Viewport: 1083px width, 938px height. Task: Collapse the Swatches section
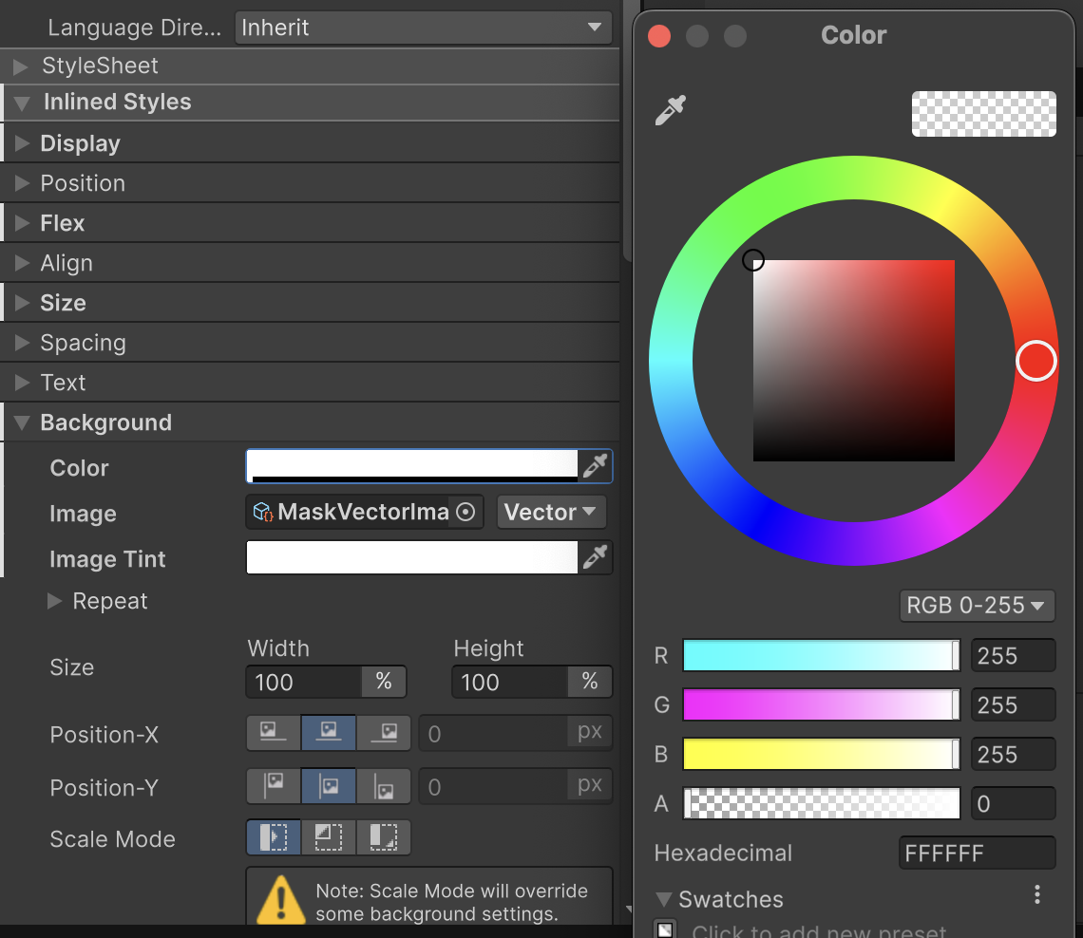point(664,899)
